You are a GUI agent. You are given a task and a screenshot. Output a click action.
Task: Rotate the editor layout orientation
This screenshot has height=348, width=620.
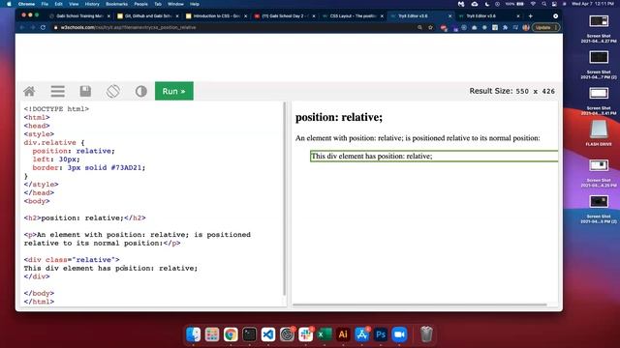[x=113, y=91]
